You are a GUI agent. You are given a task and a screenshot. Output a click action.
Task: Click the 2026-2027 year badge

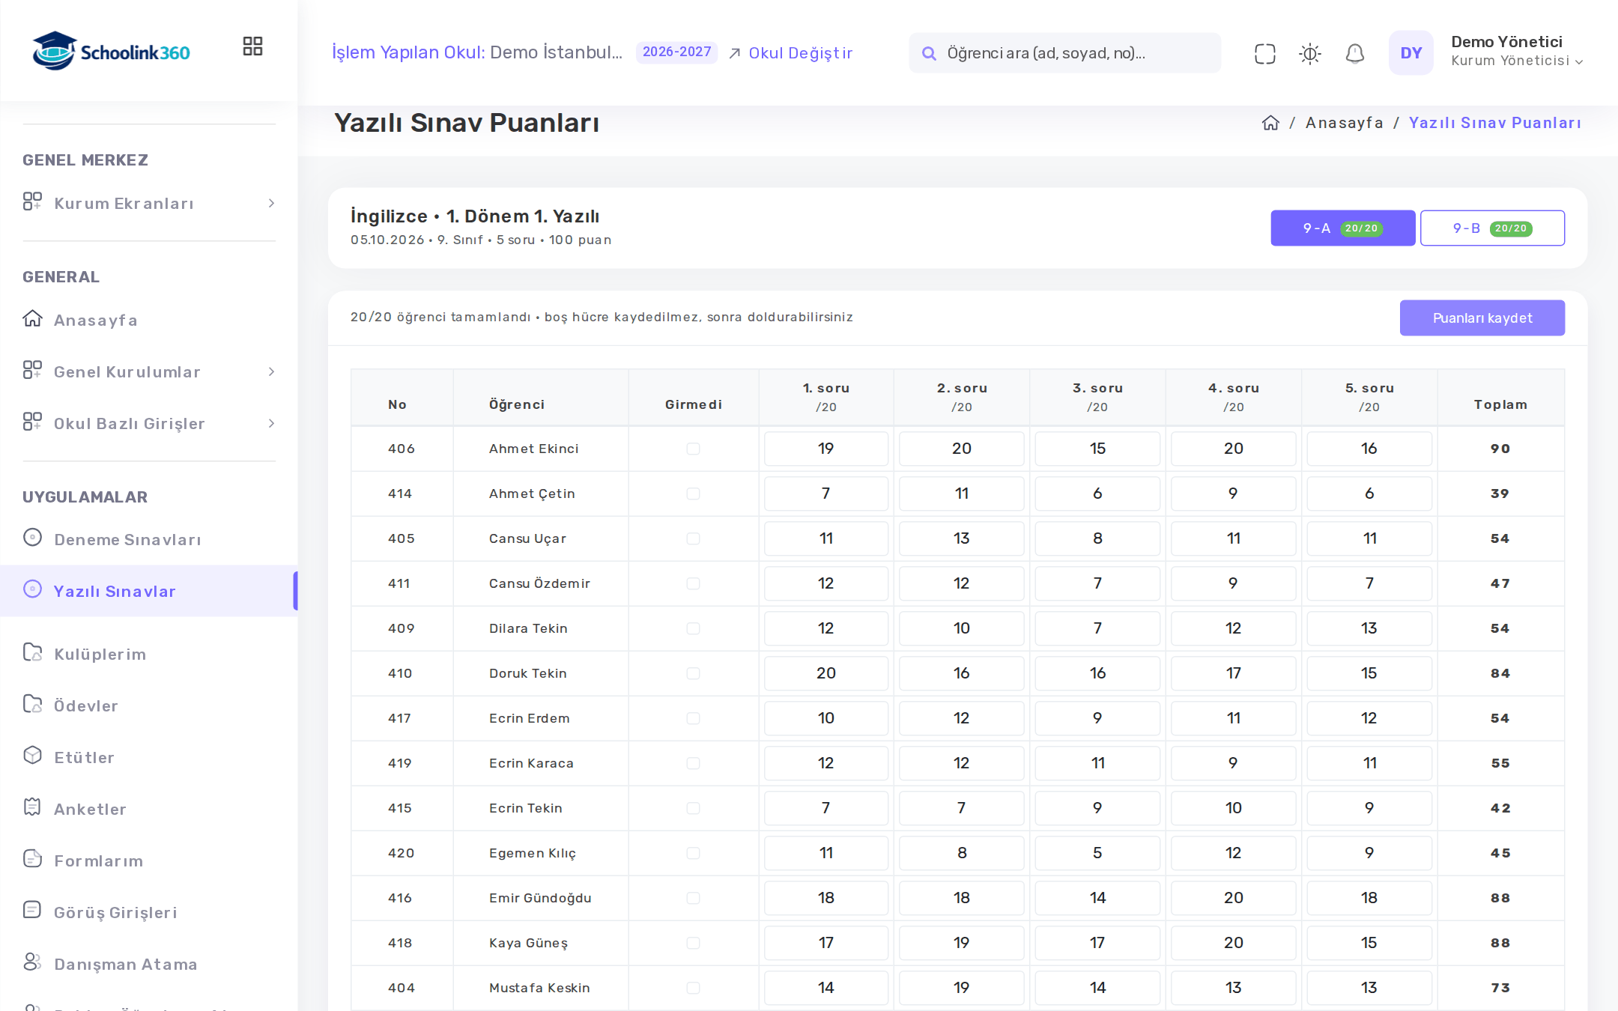[x=676, y=52]
